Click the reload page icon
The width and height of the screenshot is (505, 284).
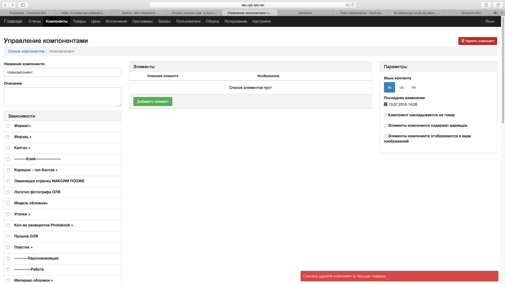coord(353,5)
